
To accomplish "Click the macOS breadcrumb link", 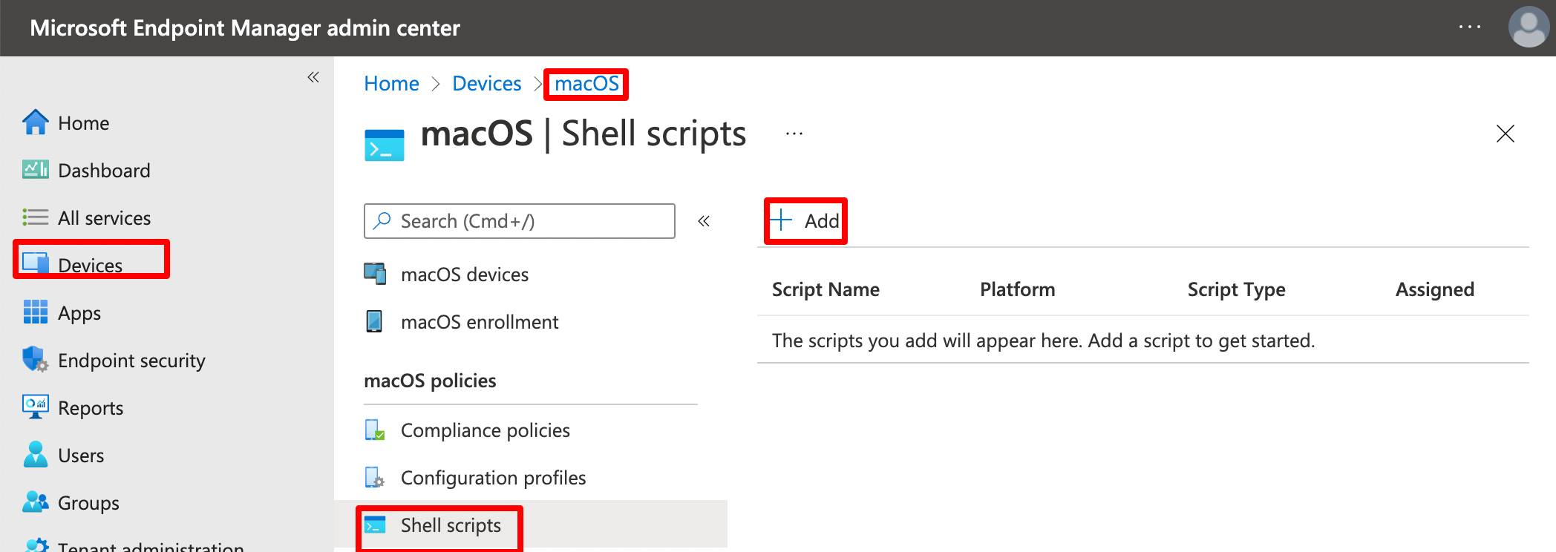I will point(586,84).
